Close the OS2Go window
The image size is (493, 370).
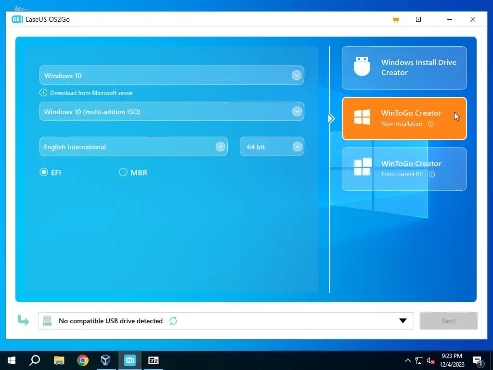(x=473, y=19)
